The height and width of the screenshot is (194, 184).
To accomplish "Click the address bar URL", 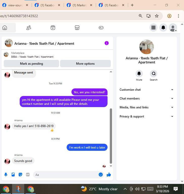I will pyautogui.click(x=19, y=16).
